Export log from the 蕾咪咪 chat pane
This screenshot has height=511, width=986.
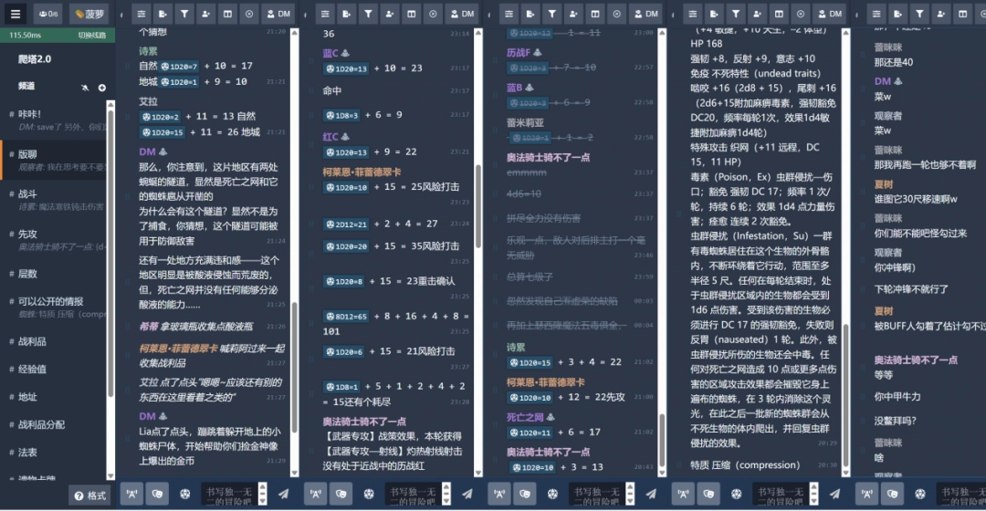897,14
